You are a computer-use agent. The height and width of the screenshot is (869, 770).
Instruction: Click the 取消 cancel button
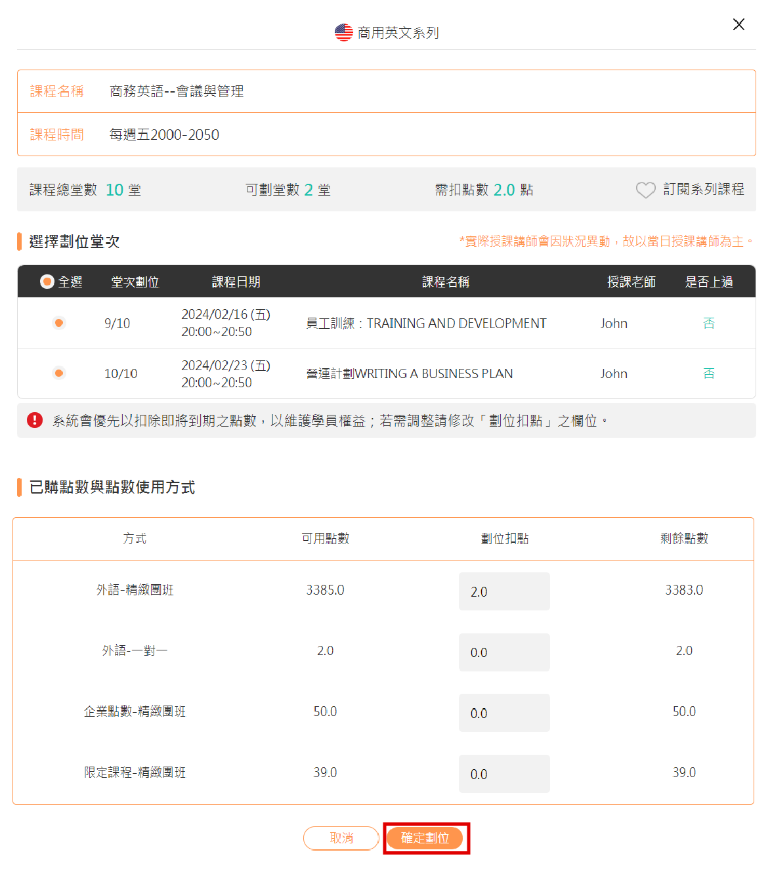tap(341, 838)
